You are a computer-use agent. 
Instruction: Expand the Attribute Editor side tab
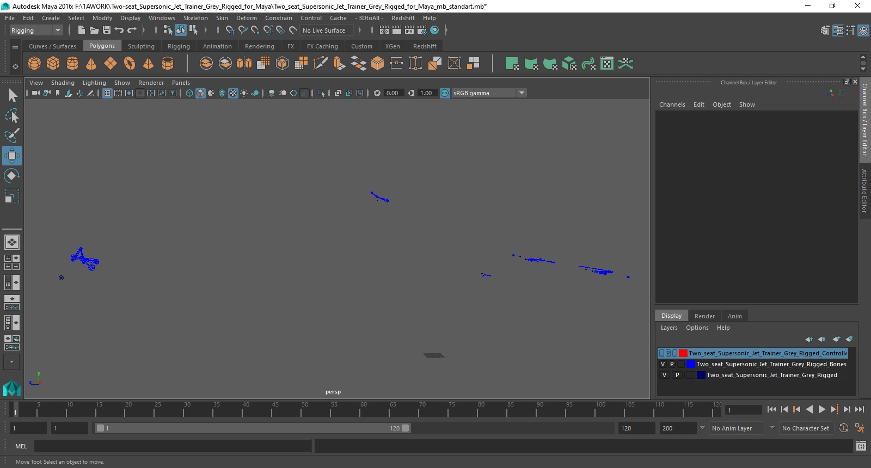point(864,190)
